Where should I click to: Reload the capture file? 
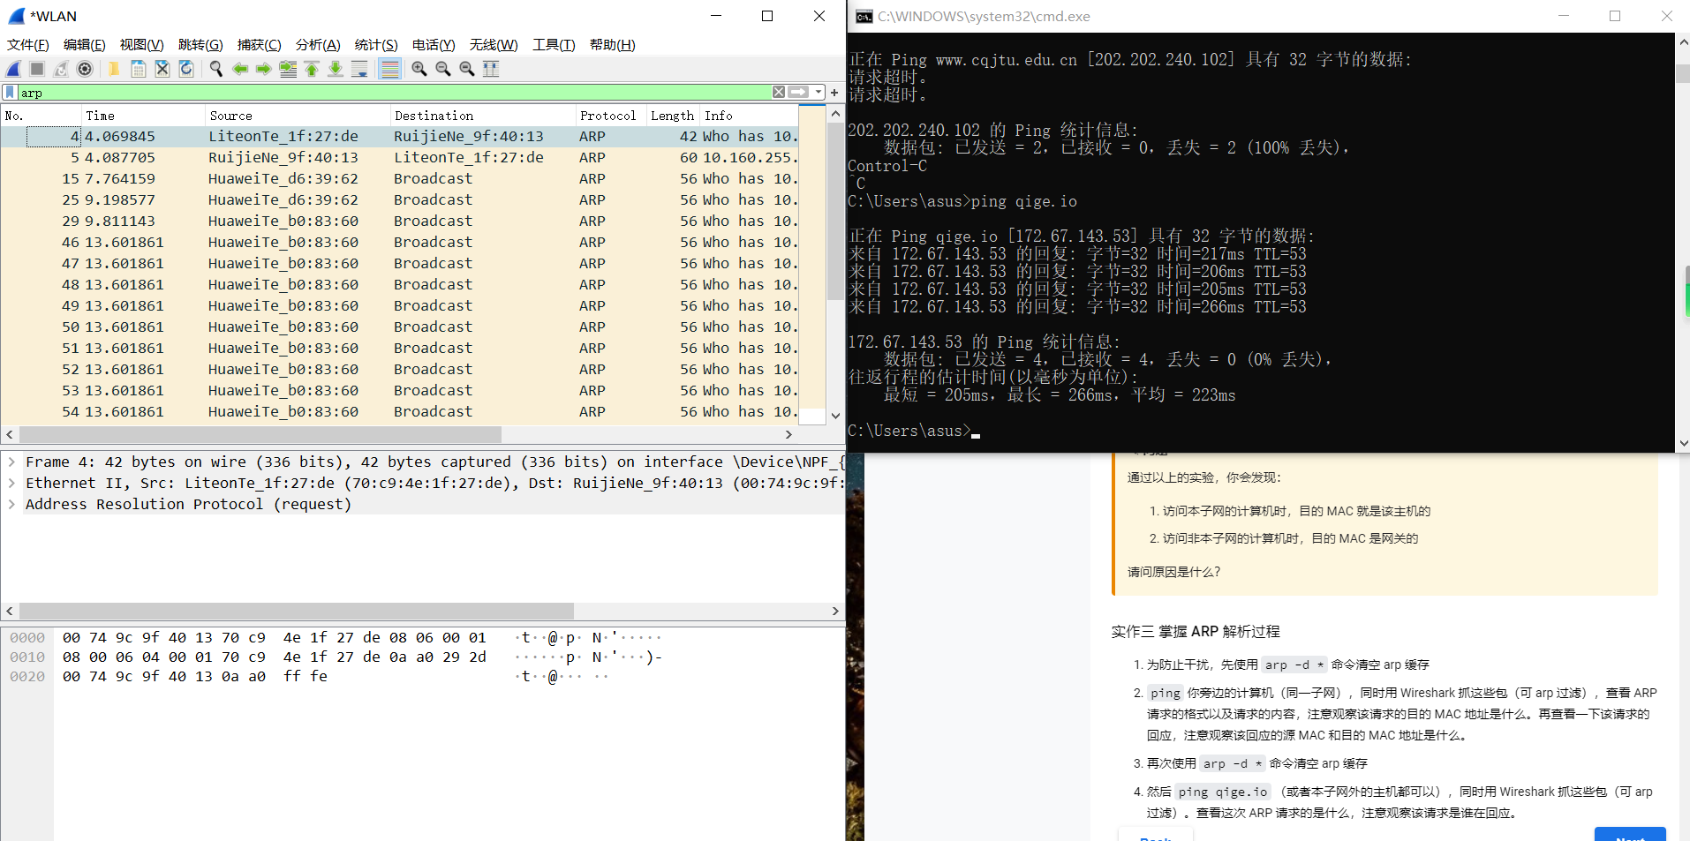tap(186, 69)
